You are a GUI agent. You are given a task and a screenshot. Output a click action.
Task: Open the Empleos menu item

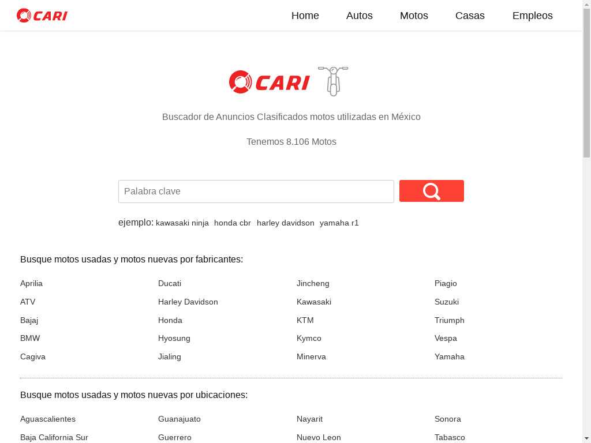pos(533,16)
